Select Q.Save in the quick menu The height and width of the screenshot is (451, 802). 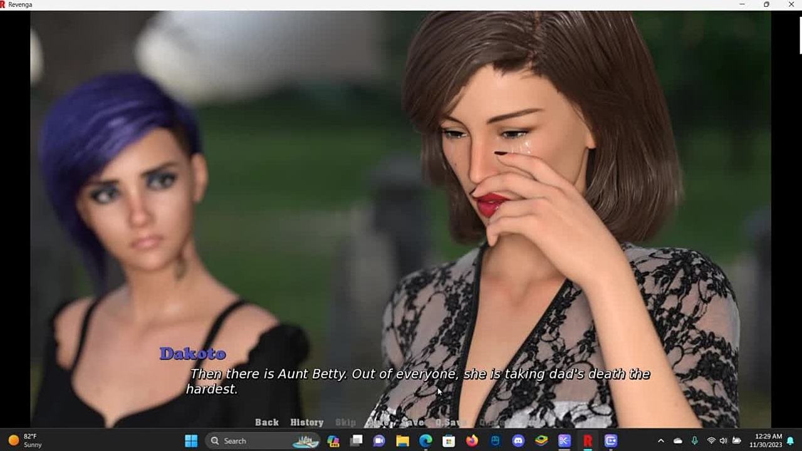point(450,423)
